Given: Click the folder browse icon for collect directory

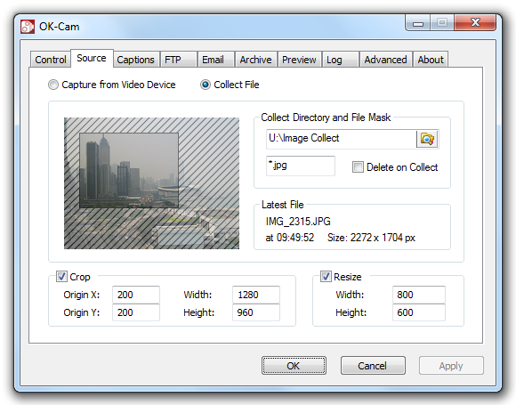Looking at the screenshot, I should pyautogui.click(x=427, y=139).
